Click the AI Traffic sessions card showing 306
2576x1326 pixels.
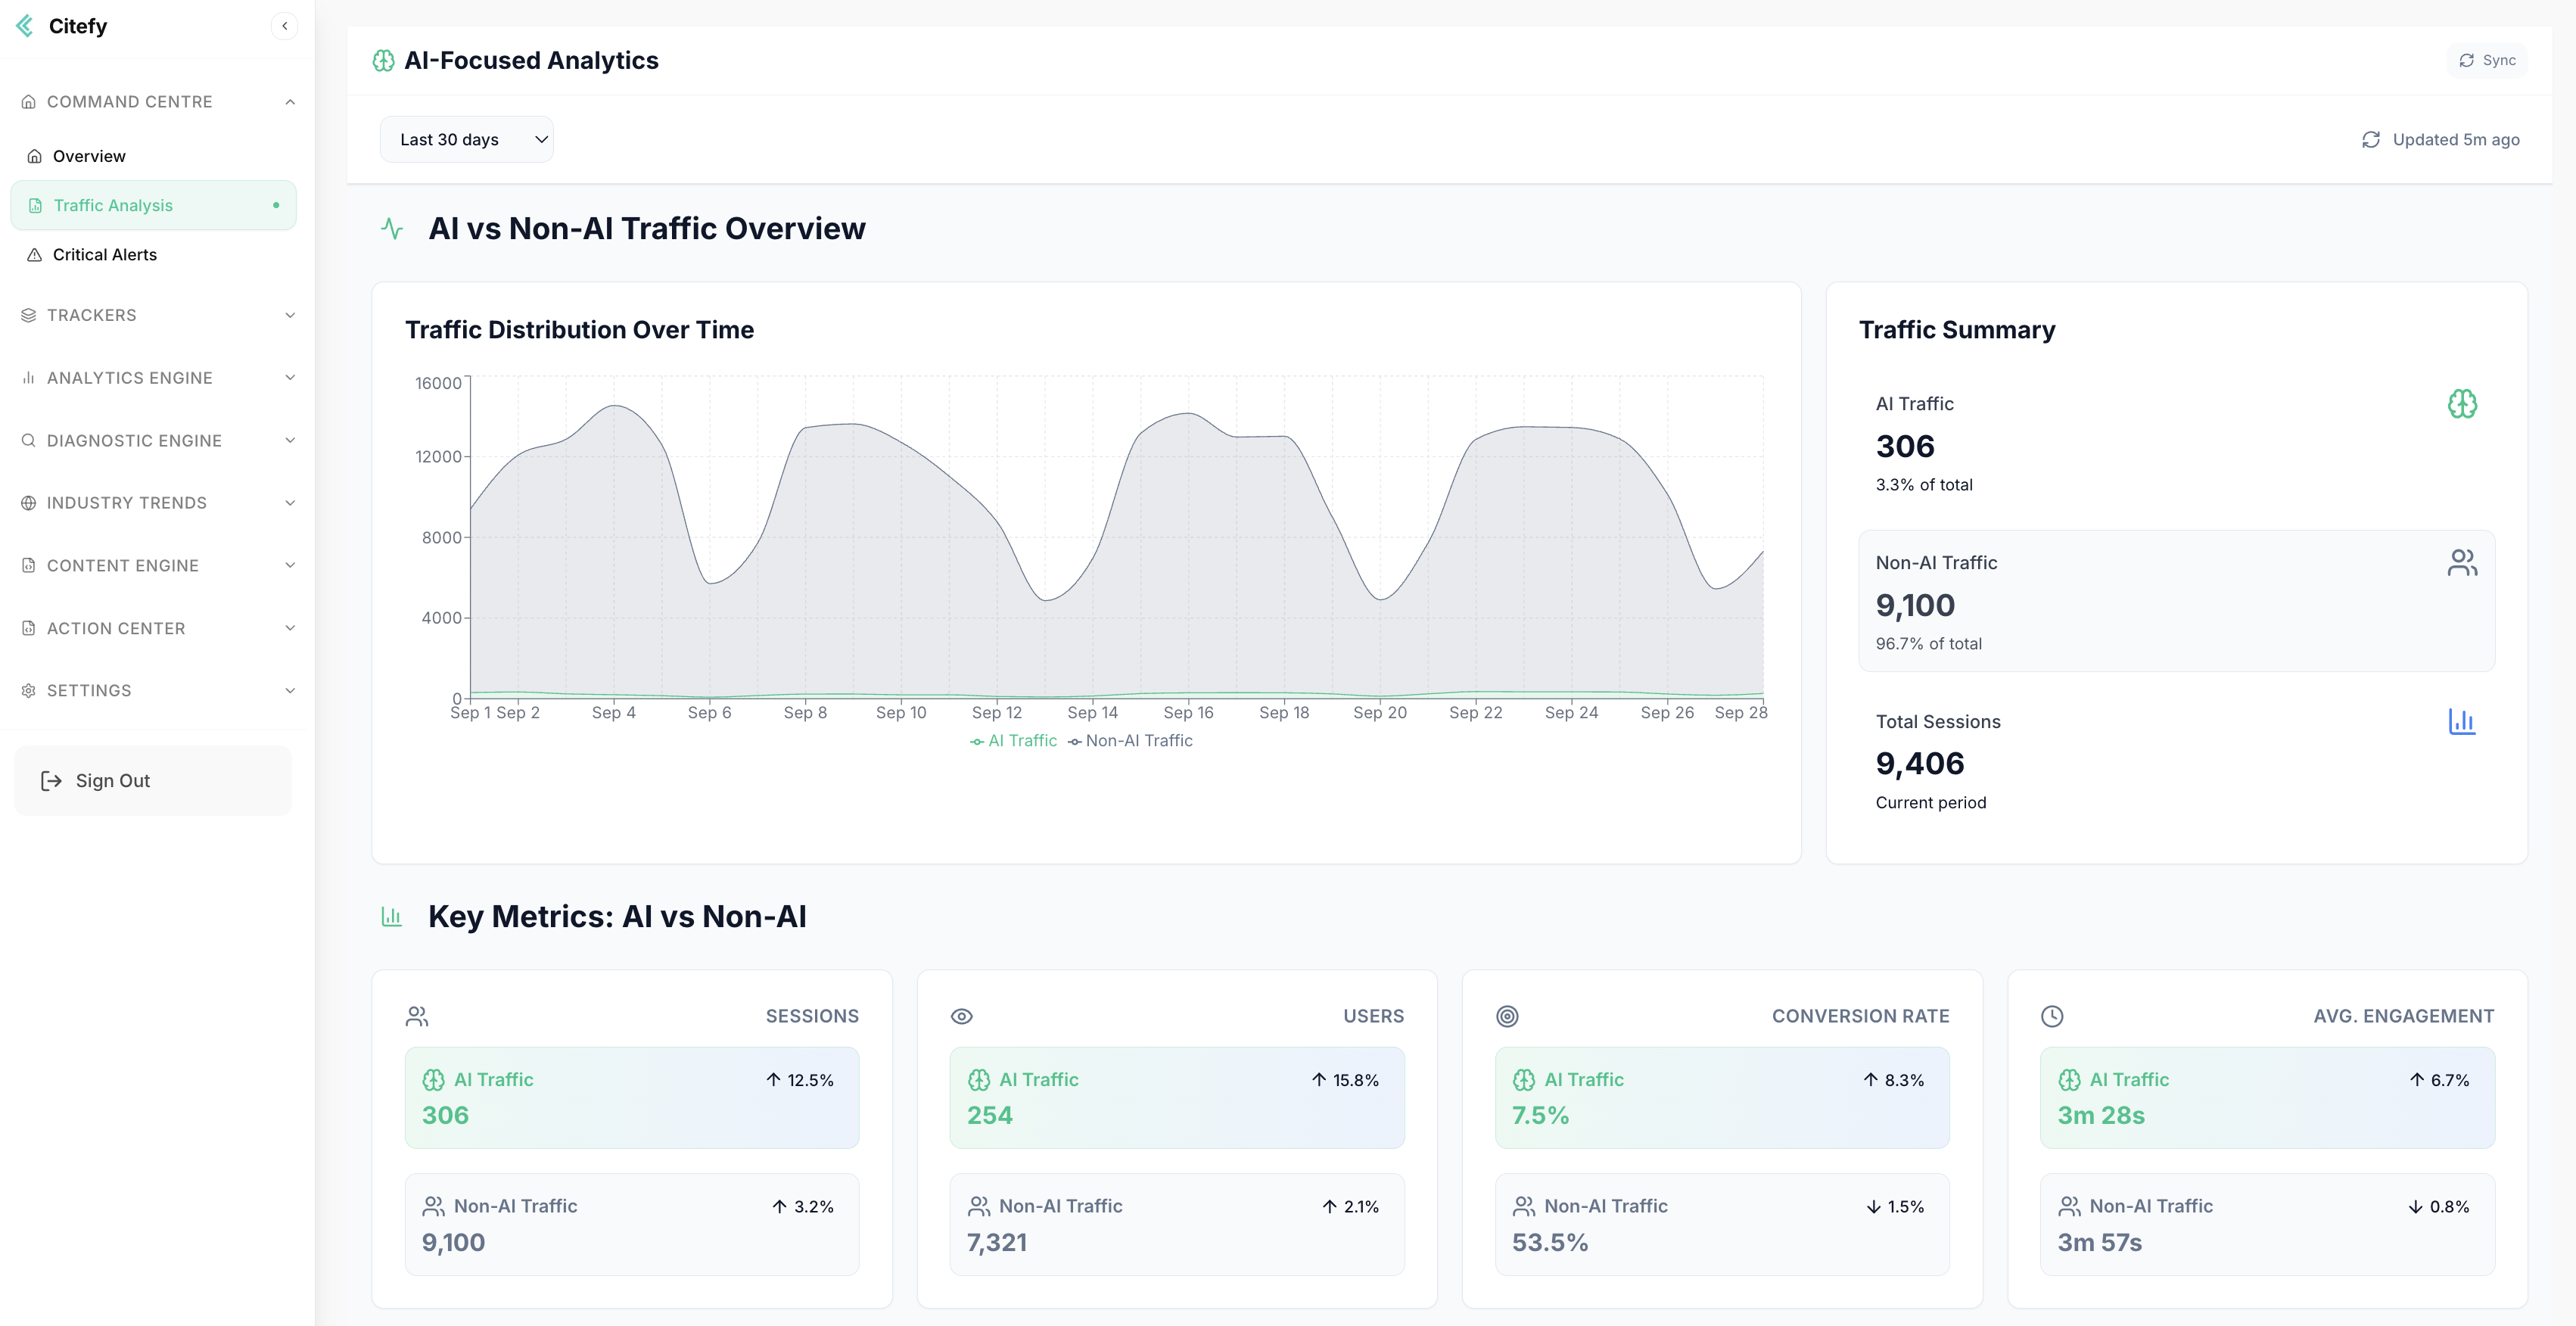tap(631, 1097)
